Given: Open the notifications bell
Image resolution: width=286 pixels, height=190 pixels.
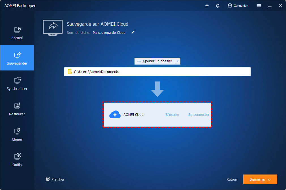Looking at the screenshot, I should (217, 6).
